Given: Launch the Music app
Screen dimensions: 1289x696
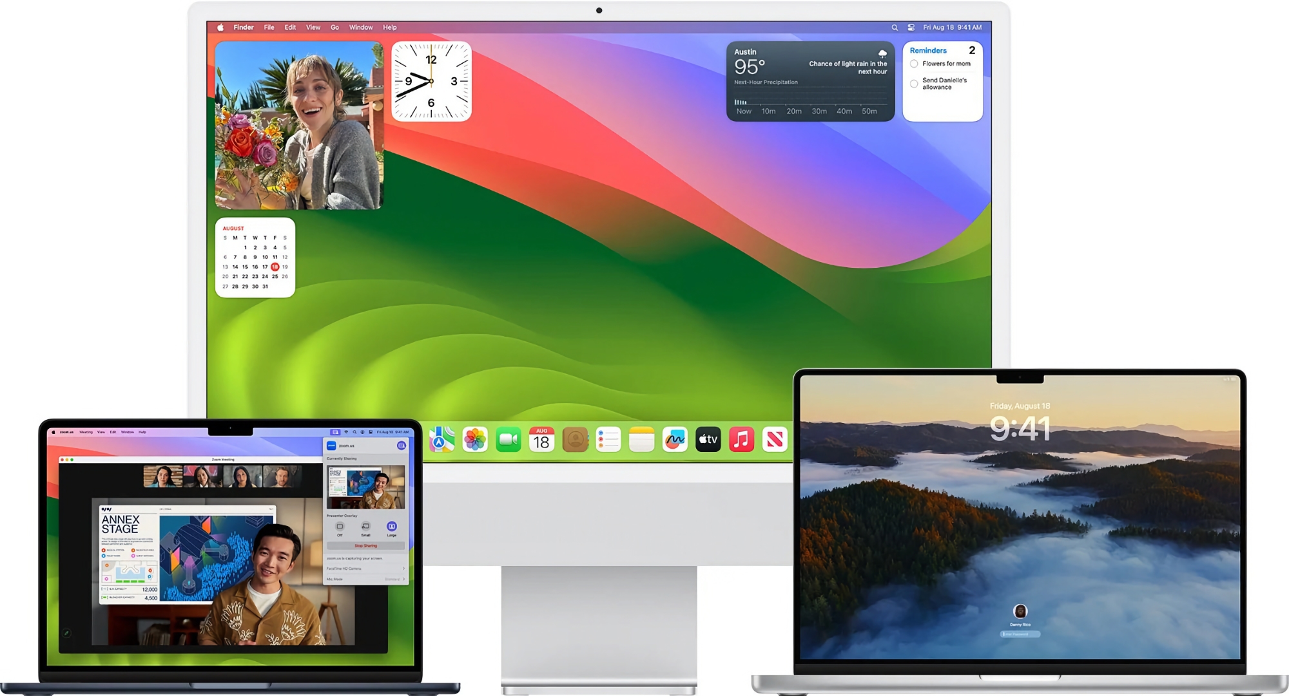Looking at the screenshot, I should [x=741, y=440].
